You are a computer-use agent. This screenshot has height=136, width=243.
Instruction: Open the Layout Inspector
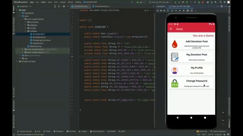pyautogui.click(x=218, y=131)
